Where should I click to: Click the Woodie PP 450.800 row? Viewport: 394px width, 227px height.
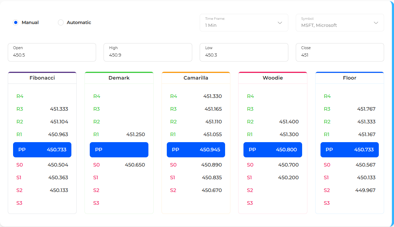[x=273, y=150]
